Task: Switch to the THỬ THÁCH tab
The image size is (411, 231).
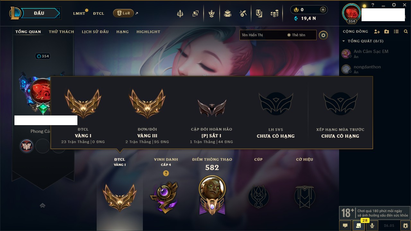Action: (x=61, y=32)
